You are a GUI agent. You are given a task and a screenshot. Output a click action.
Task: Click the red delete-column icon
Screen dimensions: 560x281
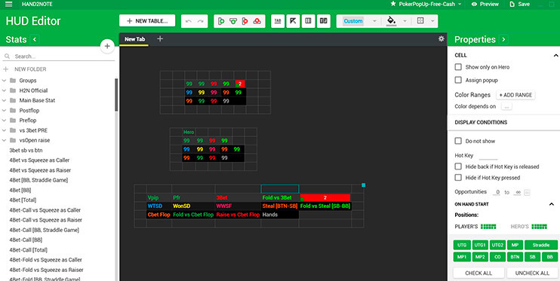pos(245,21)
